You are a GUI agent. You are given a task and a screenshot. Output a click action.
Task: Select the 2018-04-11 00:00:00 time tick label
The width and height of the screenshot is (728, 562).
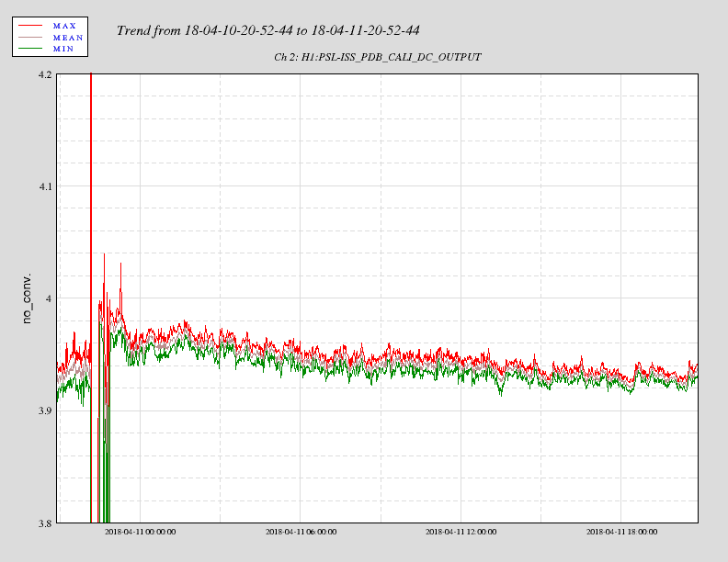coord(140,532)
